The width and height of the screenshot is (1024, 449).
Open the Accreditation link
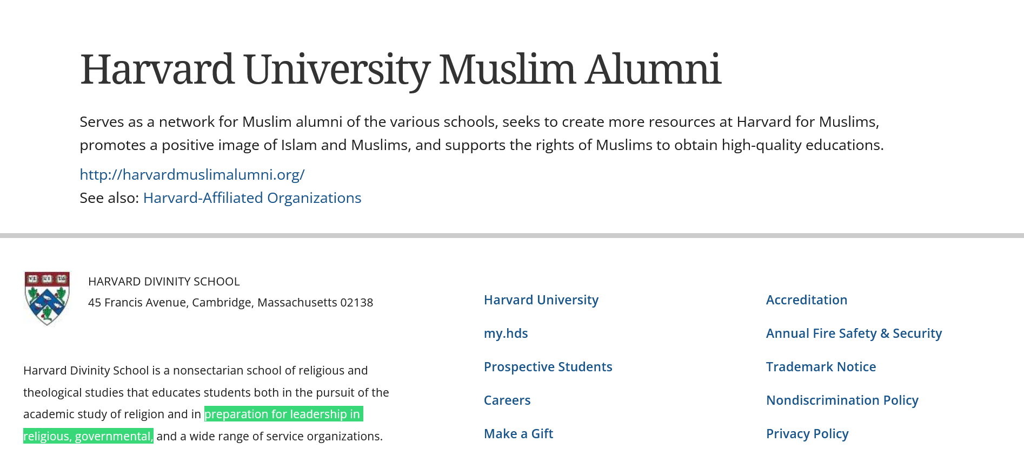click(807, 300)
